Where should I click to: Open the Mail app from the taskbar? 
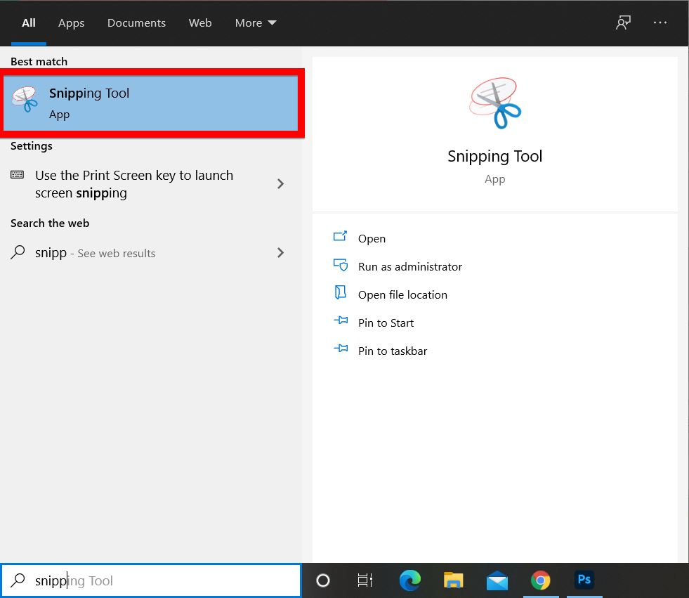[497, 580]
